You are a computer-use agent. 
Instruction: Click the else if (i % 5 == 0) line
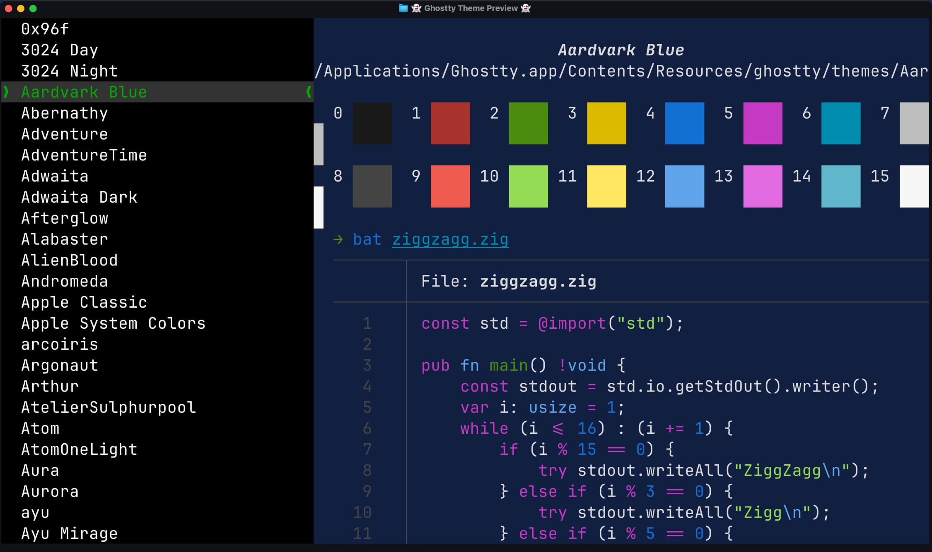[616, 534]
